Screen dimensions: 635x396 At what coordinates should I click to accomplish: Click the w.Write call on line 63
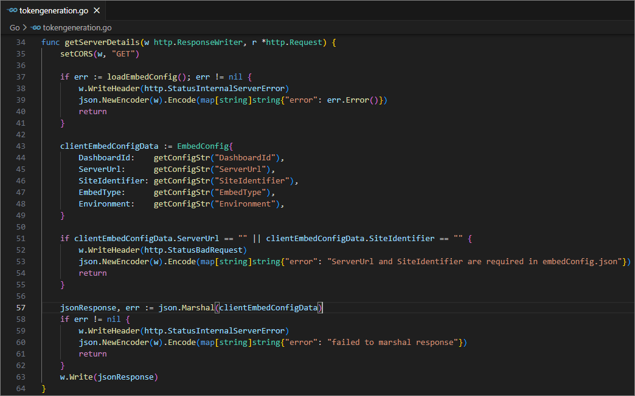click(75, 377)
